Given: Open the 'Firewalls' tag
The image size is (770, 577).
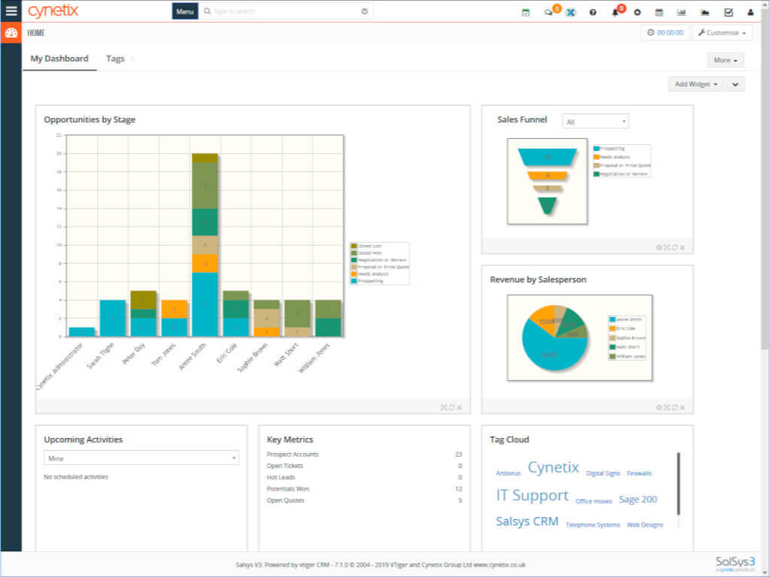Looking at the screenshot, I should coord(639,473).
